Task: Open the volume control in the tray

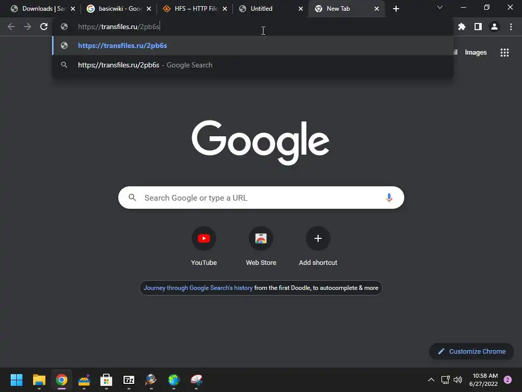Action: [458, 380]
